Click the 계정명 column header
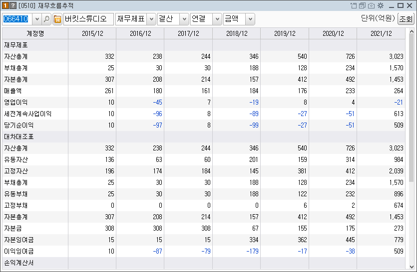 35,34
